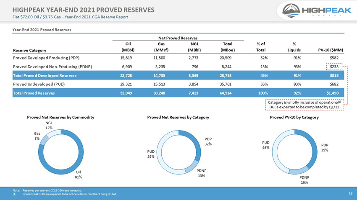Click PDP oil value 15,819
Viewport: 357px width, 200px height.
pos(126,58)
